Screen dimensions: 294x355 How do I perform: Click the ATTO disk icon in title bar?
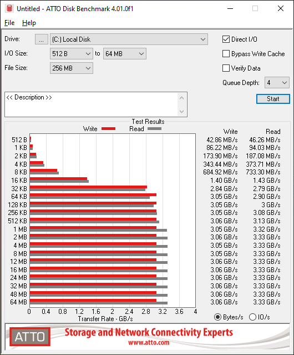(x=9, y=8)
